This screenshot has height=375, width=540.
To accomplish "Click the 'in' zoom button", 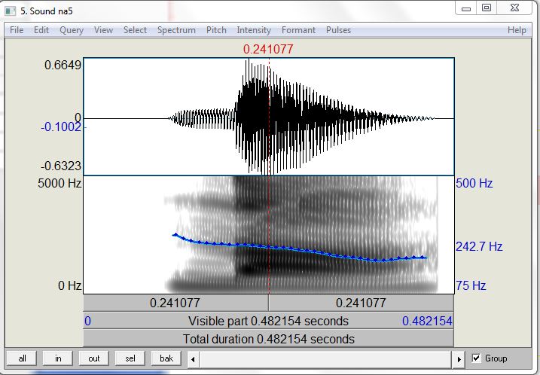I will click(58, 358).
